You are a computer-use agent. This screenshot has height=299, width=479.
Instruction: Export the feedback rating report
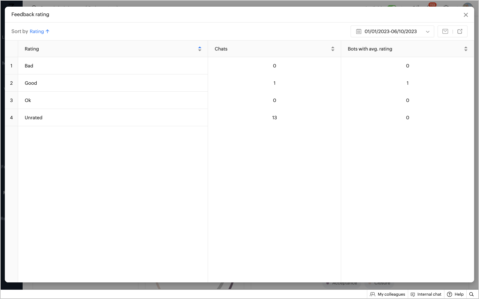[460, 31]
